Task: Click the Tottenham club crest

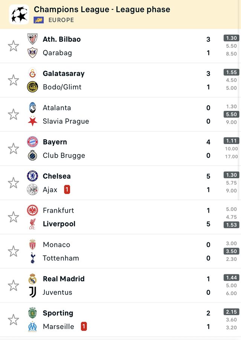Action: pyautogui.click(x=33, y=258)
